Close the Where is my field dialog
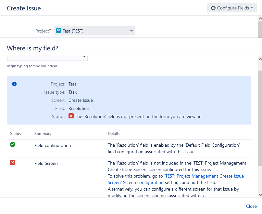262x214 pixels. tap(251, 206)
